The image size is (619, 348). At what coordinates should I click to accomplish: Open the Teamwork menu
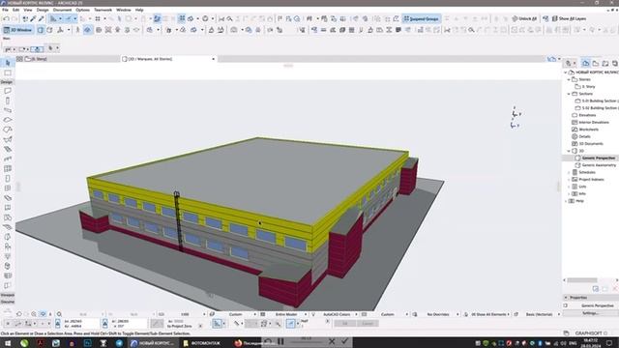[103, 10]
